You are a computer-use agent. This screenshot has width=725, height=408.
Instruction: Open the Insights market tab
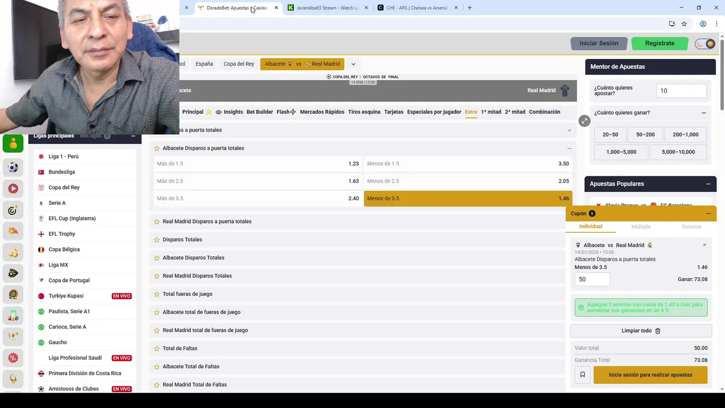pyautogui.click(x=229, y=112)
